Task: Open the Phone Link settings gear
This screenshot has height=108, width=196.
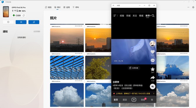Action: point(193,7)
